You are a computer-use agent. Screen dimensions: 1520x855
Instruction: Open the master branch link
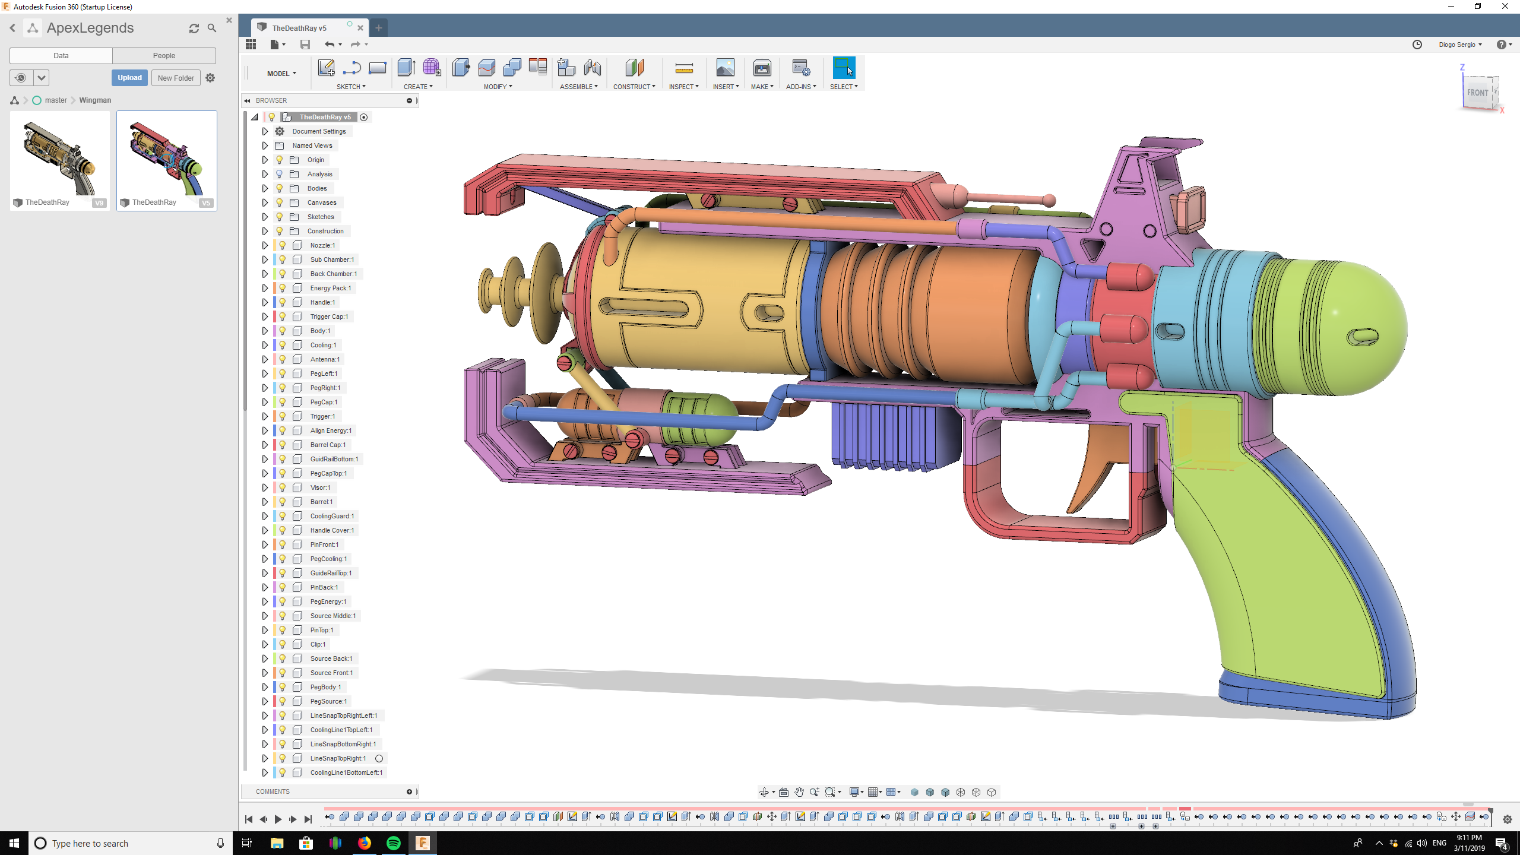tap(56, 100)
